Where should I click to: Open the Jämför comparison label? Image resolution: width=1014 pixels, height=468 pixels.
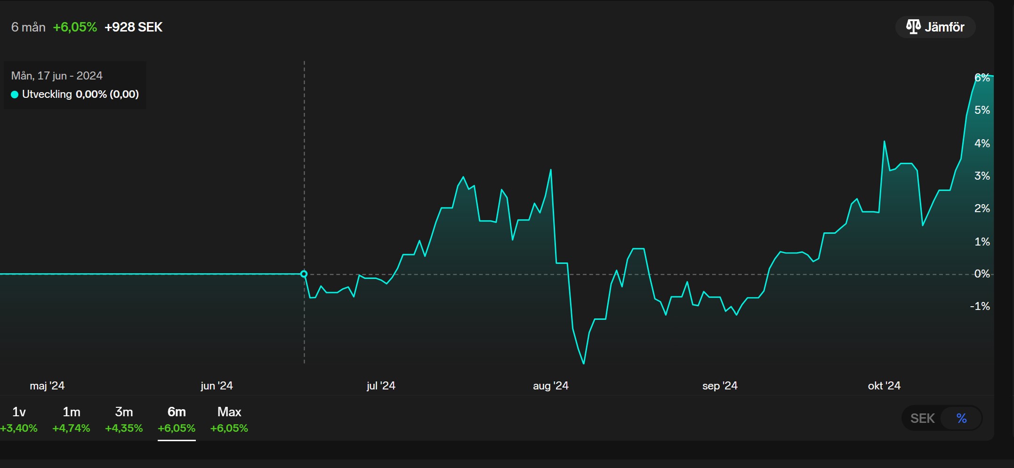point(944,27)
